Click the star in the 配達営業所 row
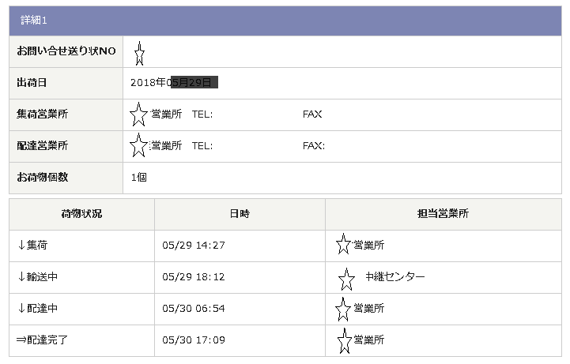This screenshot has width=570, height=364. point(138,145)
